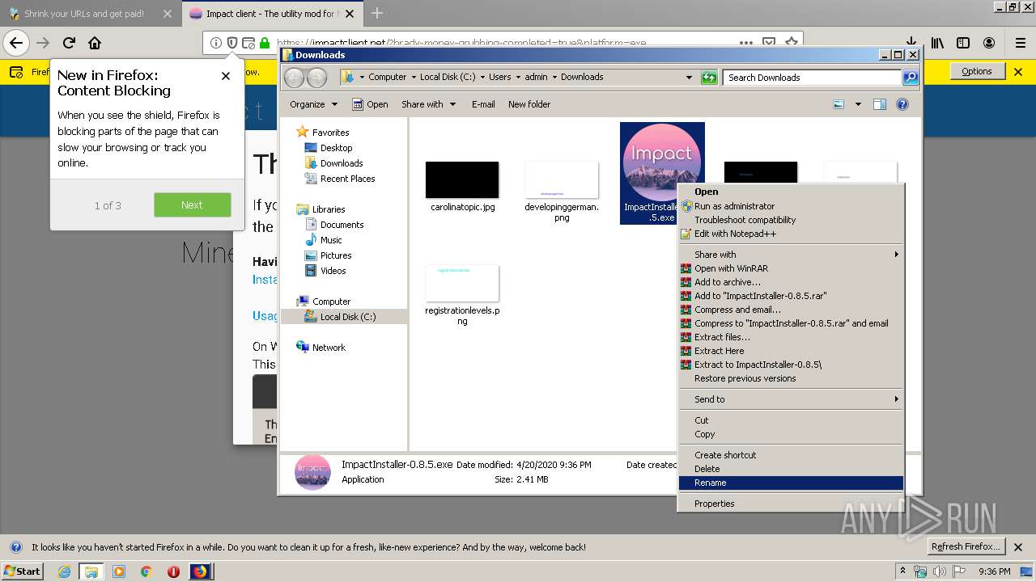
Task: Select Delete in context menu
Action: point(791,469)
